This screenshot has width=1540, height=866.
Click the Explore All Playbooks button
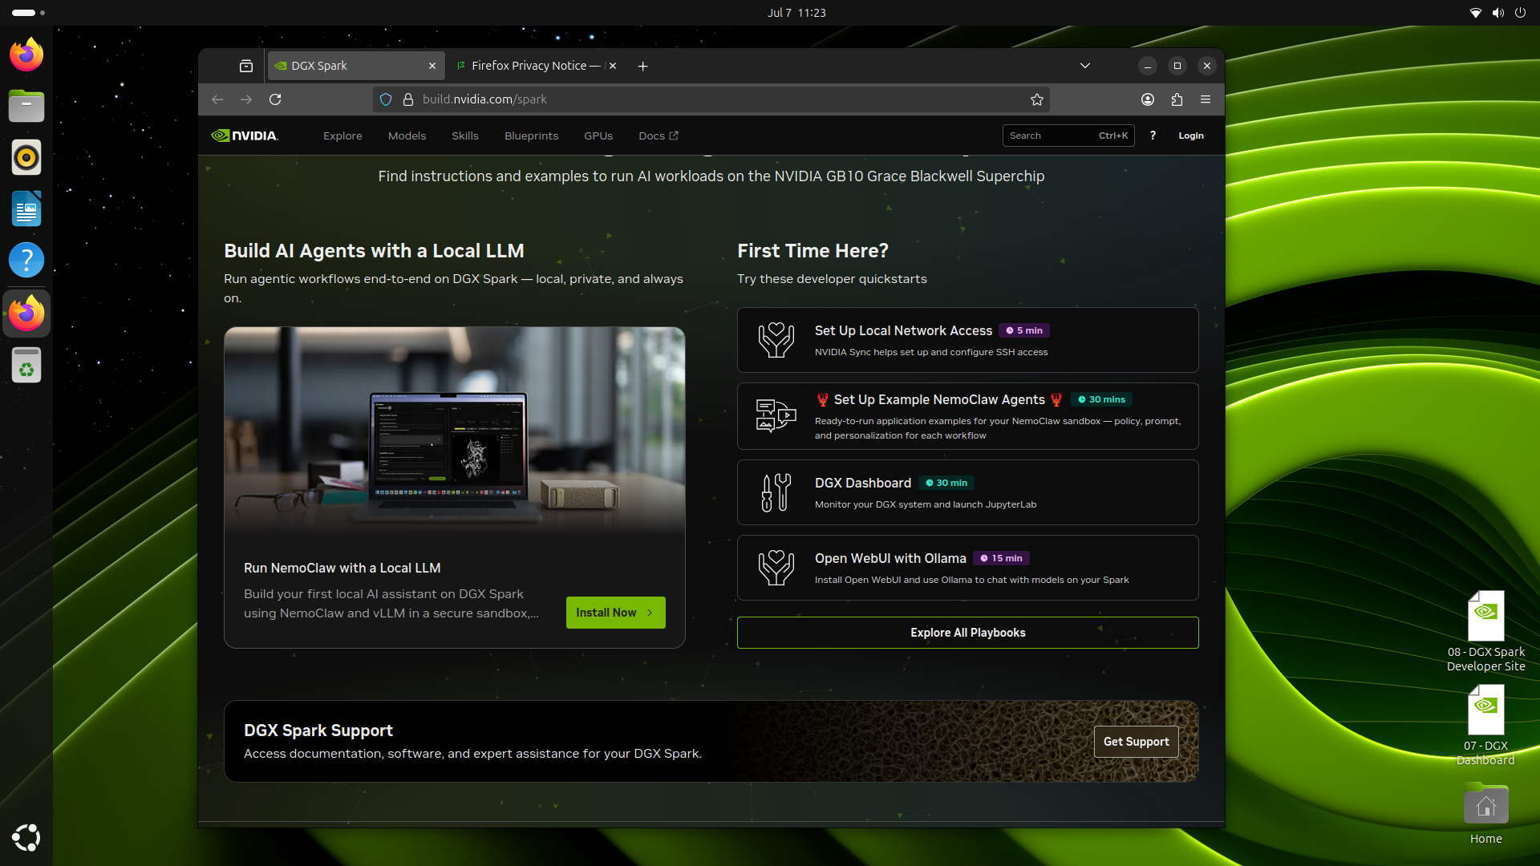967,633
